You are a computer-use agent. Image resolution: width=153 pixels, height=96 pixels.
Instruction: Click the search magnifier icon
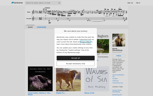59,3
